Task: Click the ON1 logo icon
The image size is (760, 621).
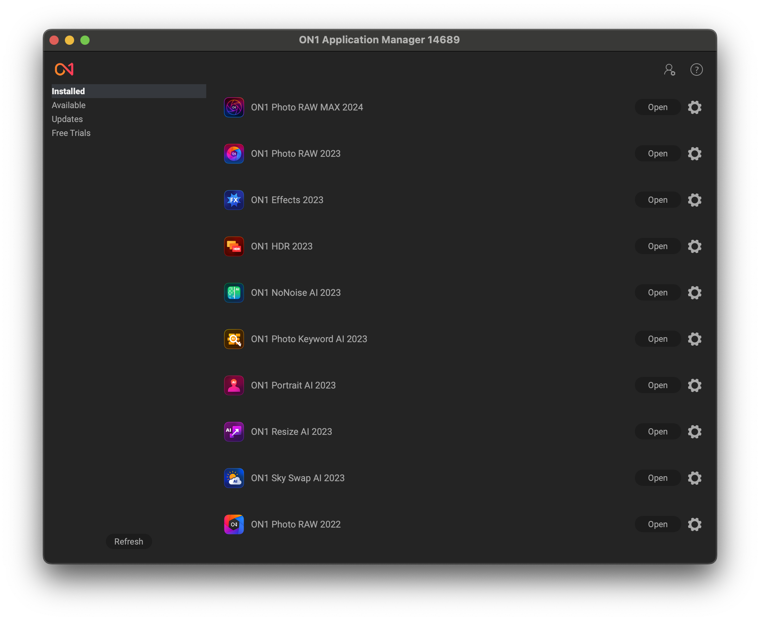Action: click(64, 69)
